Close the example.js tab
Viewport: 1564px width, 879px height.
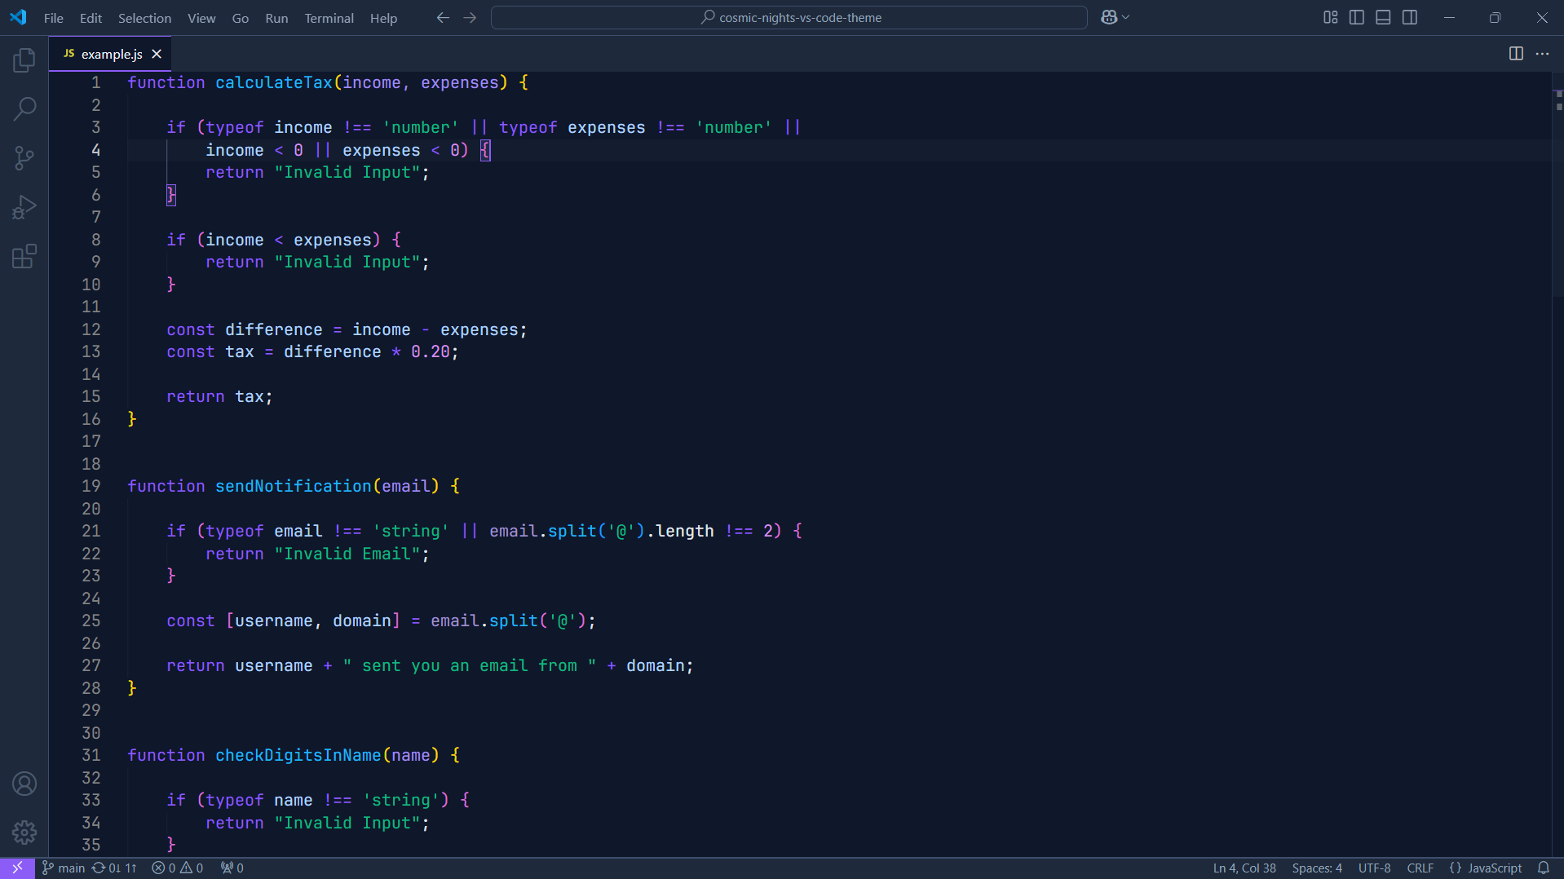click(x=157, y=54)
